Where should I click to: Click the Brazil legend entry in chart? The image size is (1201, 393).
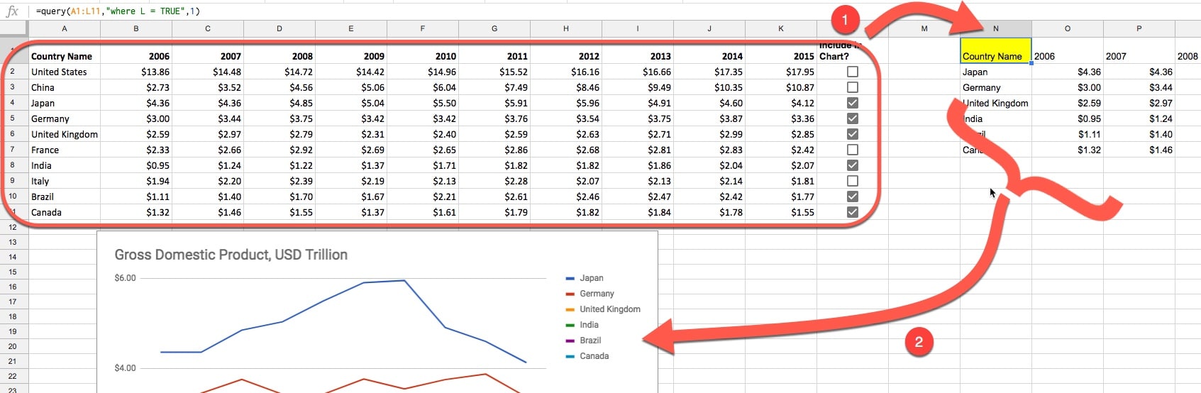point(584,341)
